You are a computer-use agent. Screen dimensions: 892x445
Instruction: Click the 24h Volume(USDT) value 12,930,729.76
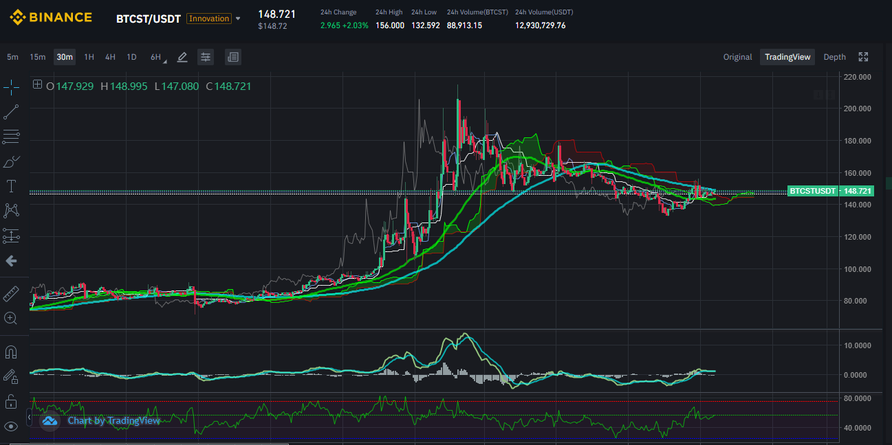coord(541,25)
